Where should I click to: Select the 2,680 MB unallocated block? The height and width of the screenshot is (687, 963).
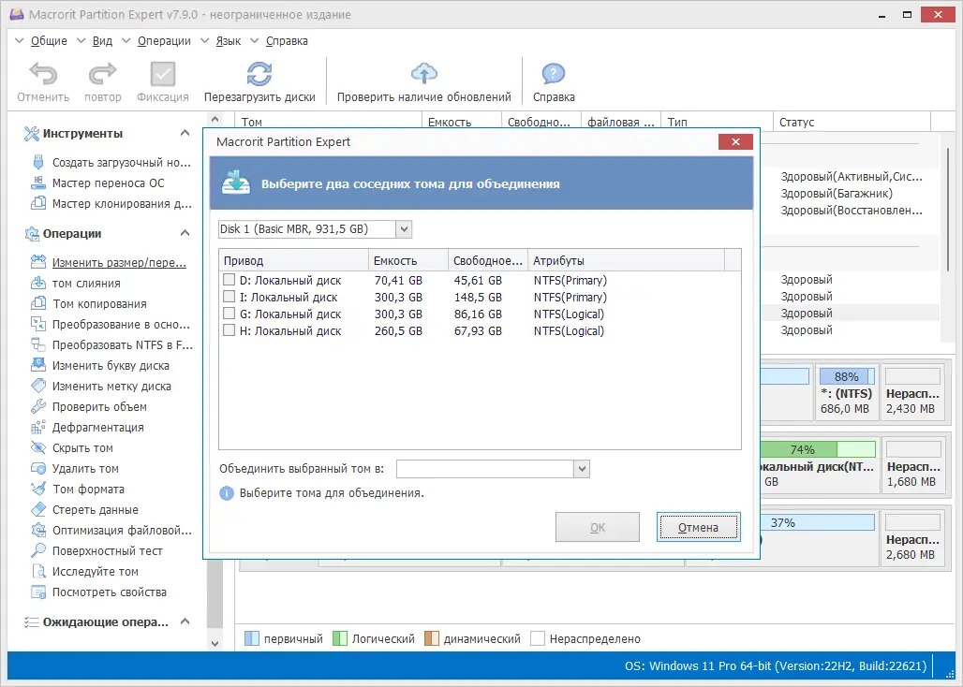(x=912, y=538)
